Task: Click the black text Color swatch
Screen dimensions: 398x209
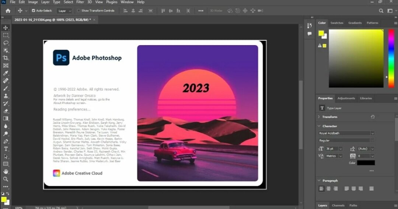Action: click(366, 163)
